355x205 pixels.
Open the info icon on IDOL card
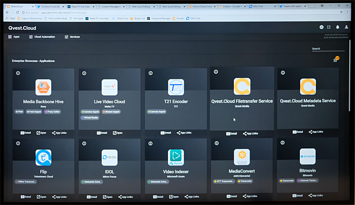[84, 143]
